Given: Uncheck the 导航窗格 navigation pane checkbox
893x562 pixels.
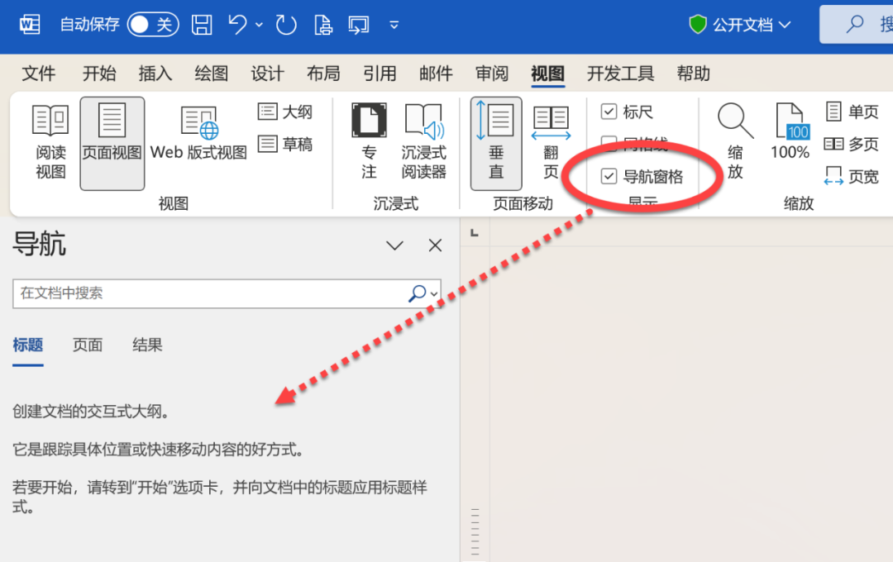Looking at the screenshot, I should (x=610, y=175).
